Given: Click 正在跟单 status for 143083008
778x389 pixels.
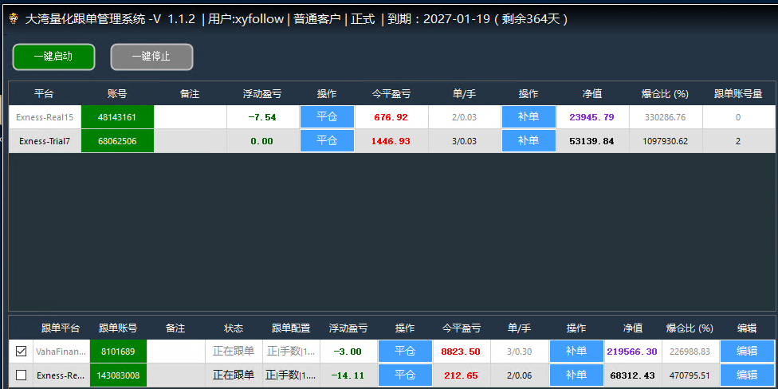Looking at the screenshot, I should [x=234, y=375].
